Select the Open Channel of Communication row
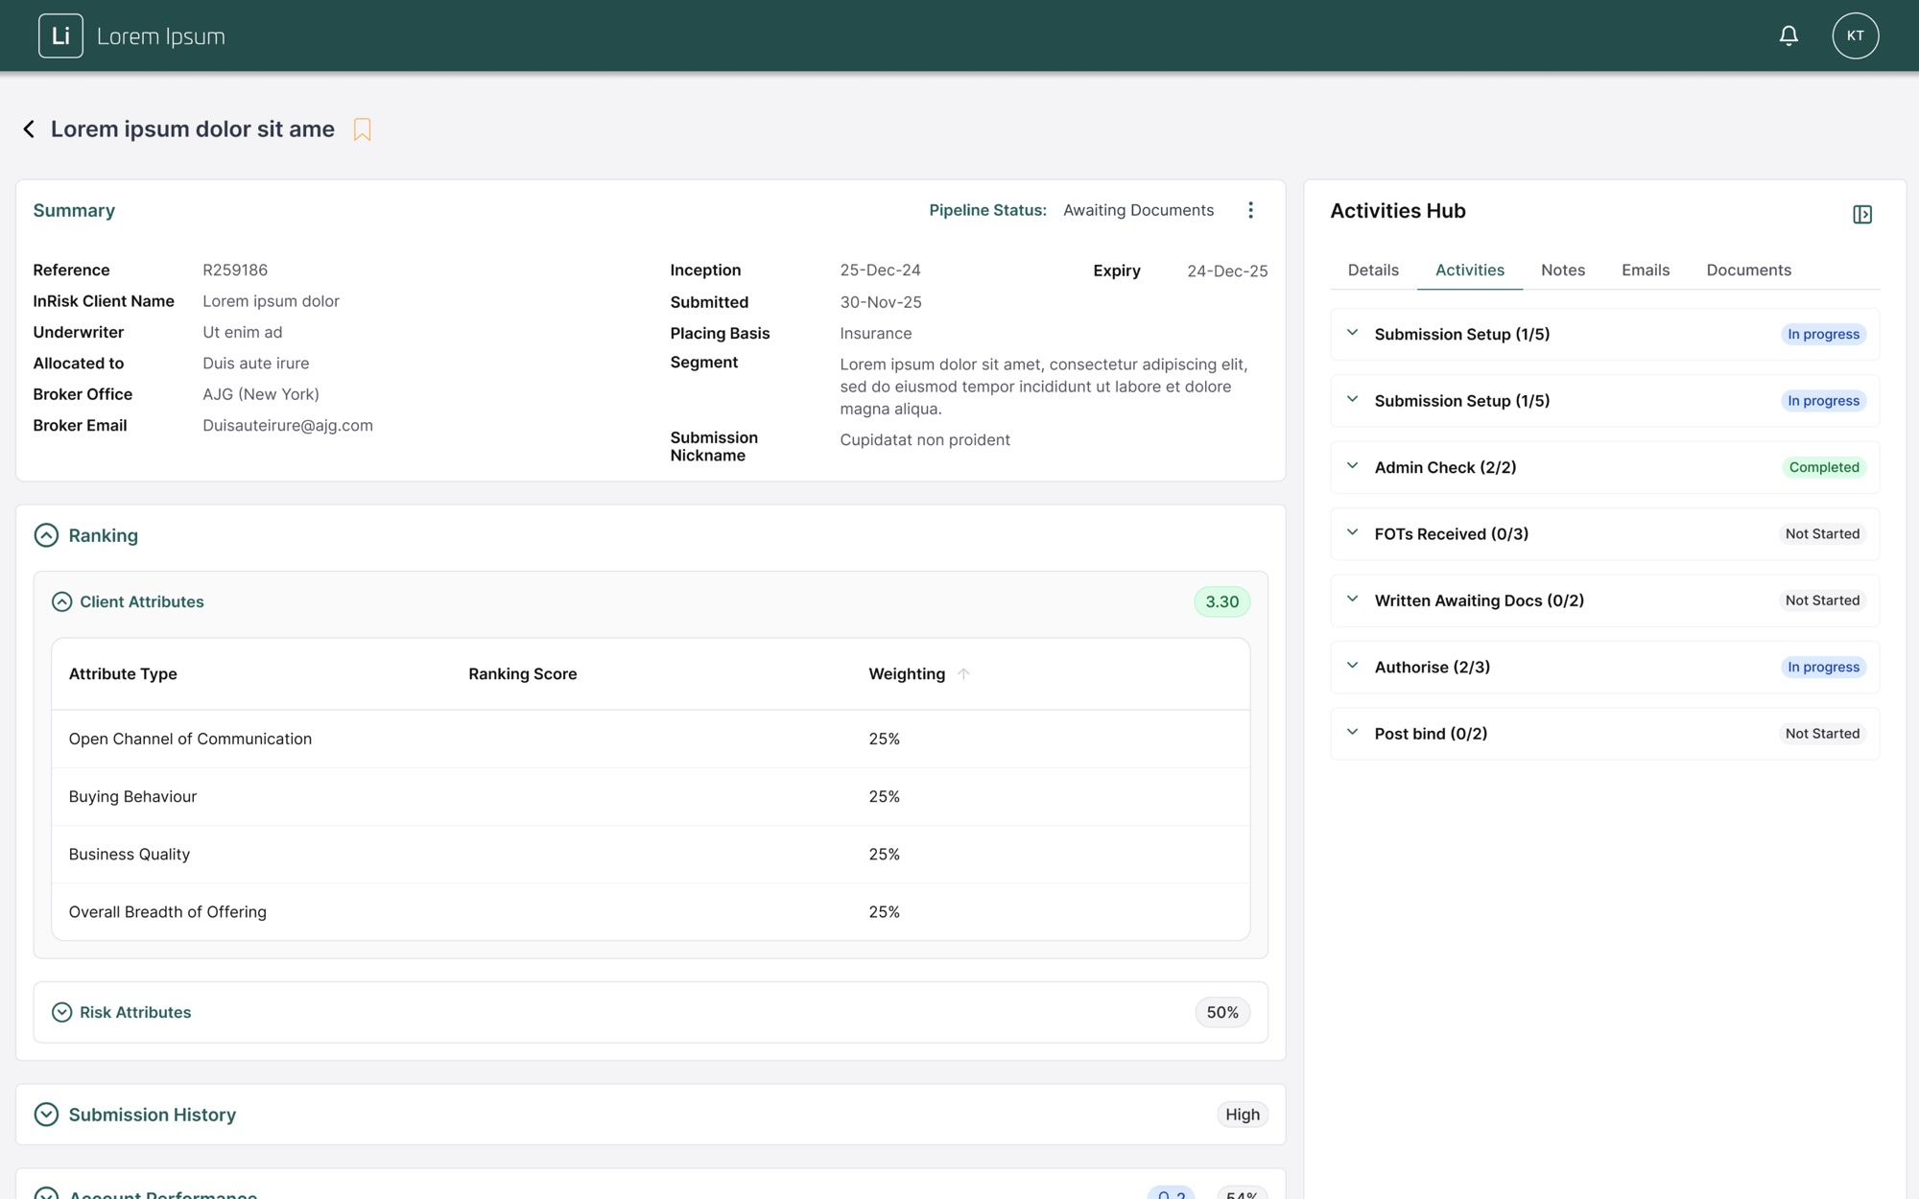The image size is (1919, 1199). [x=651, y=739]
